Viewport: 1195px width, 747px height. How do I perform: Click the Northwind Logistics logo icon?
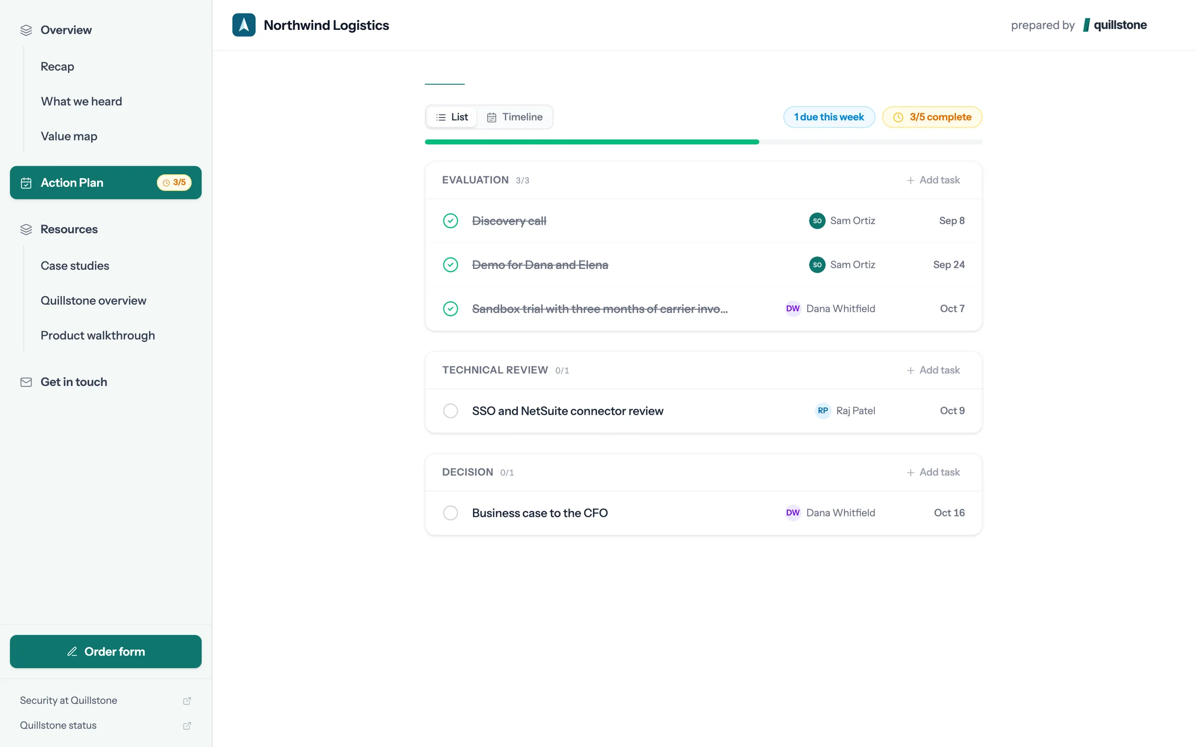(x=243, y=25)
